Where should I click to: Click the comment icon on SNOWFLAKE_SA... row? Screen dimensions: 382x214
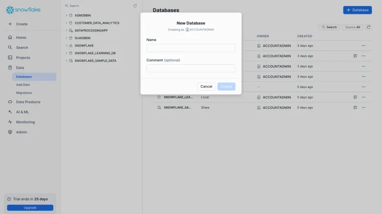click(x=355, y=107)
